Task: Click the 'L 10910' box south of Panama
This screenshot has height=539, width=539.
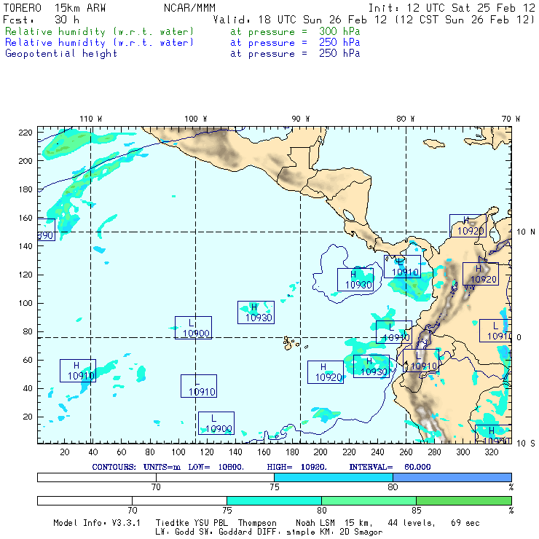Action: click(x=402, y=267)
